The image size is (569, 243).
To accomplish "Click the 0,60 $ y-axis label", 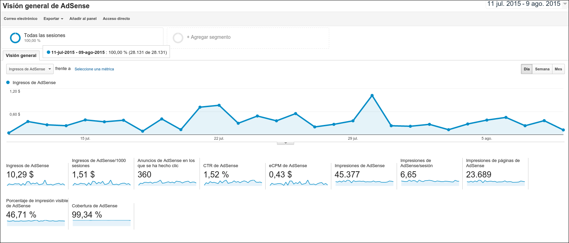I will (15, 114).
